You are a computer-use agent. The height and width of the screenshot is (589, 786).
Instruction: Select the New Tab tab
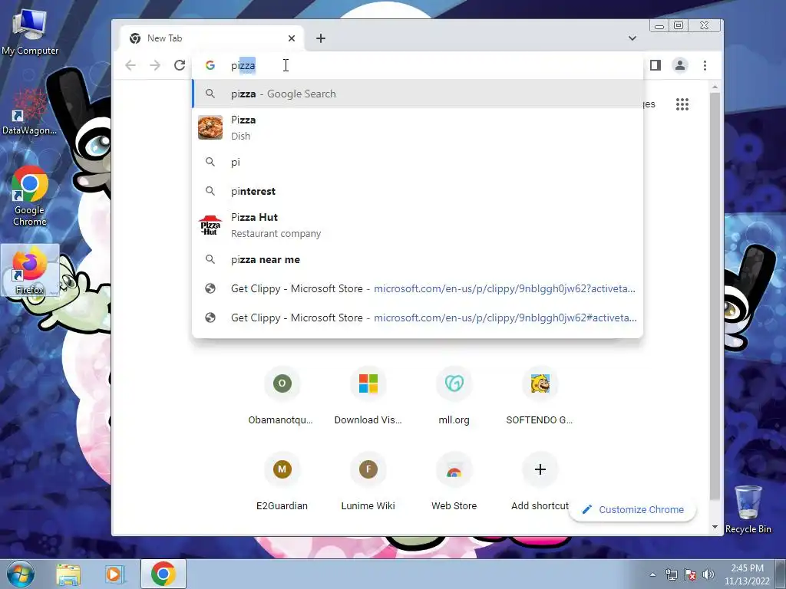point(212,38)
